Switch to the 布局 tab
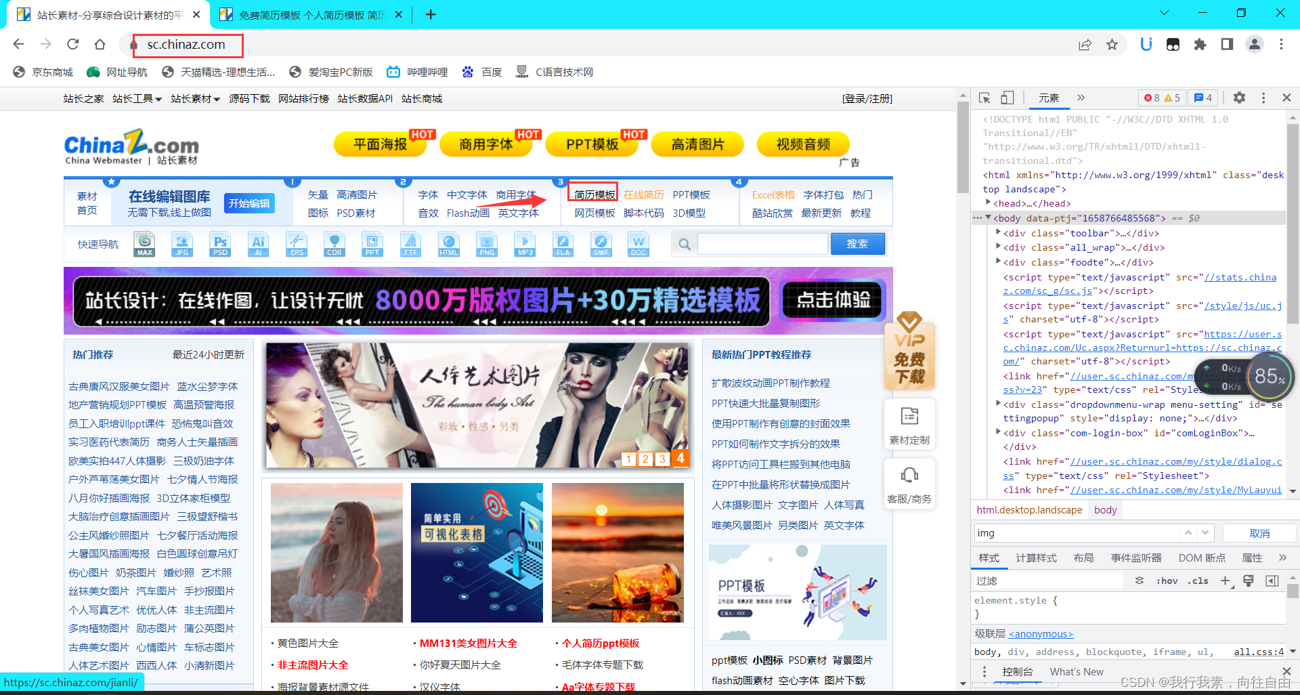The height and width of the screenshot is (695, 1300). (1083, 557)
